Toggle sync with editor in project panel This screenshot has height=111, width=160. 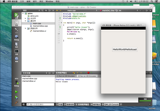(46, 10)
